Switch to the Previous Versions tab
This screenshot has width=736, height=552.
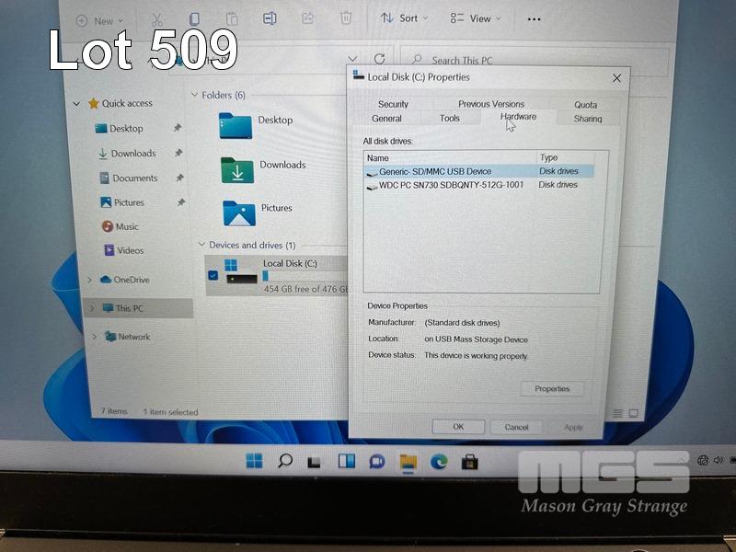click(490, 104)
